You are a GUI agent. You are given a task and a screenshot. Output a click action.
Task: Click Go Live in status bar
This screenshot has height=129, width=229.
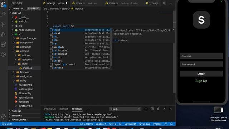click(x=145, y=124)
